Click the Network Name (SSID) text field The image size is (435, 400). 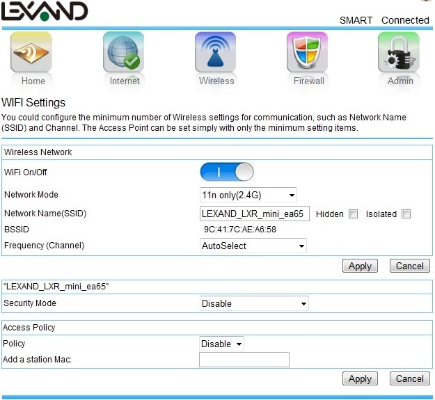click(255, 214)
